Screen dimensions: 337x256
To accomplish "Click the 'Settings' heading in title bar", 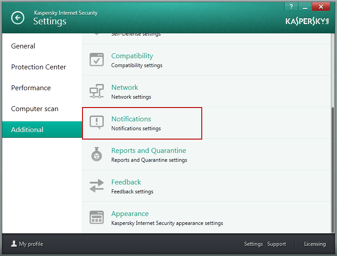I will tap(50, 21).
